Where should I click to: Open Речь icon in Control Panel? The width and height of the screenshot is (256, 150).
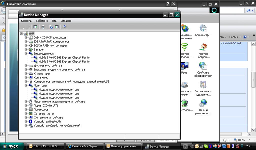click(184, 68)
